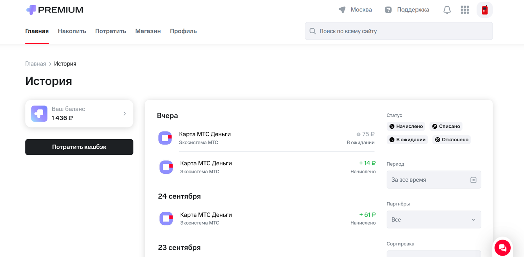This screenshot has width=524, height=257.
Task: Click the balance card plus icon
Action: (39, 114)
